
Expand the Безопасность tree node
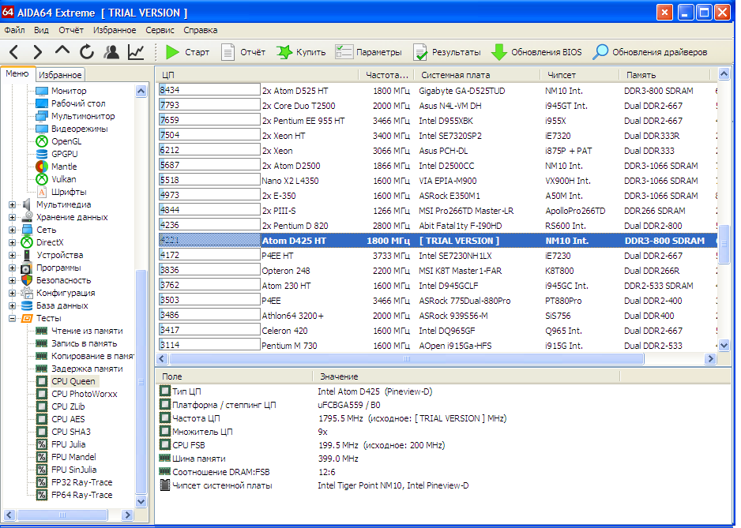(x=13, y=280)
